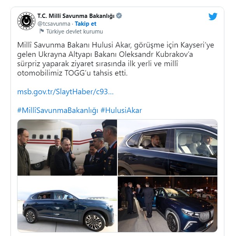The height and width of the screenshot is (236, 236).
Task: Open photo of passengers seated inside car
Action: click(x=168, y=148)
